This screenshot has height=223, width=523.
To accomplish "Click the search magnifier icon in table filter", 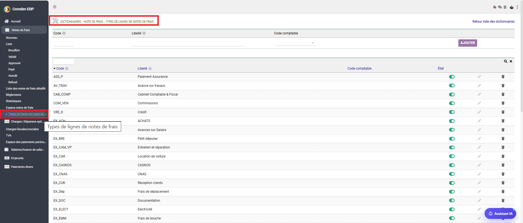I will click(506, 61).
